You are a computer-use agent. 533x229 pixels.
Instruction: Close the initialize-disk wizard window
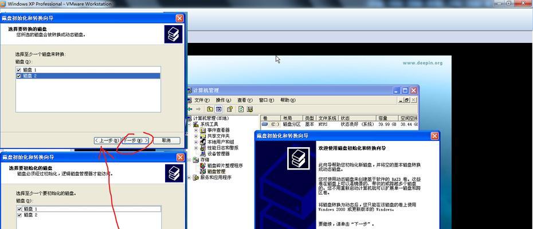click(180, 157)
